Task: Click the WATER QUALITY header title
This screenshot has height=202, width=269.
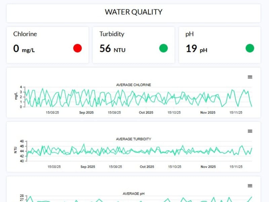Action: pos(133,12)
